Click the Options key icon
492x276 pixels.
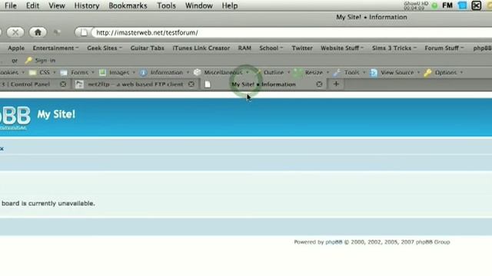pos(427,73)
